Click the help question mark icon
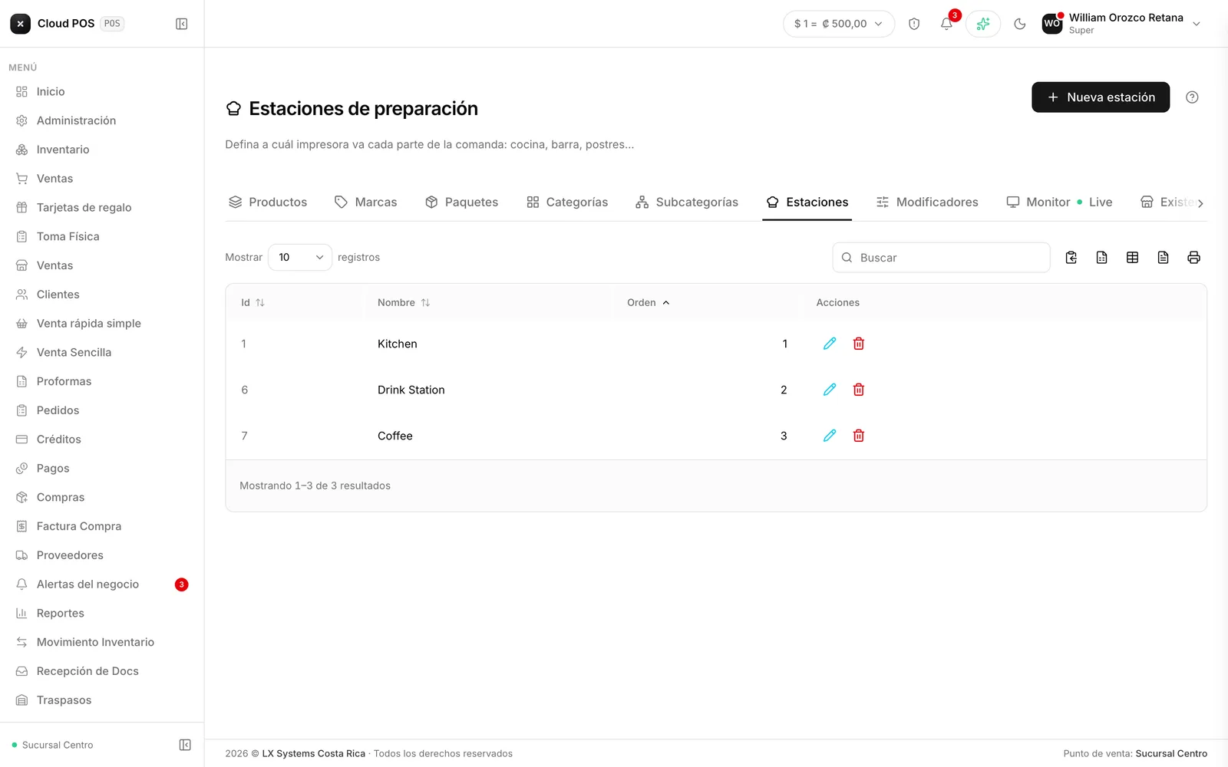Image resolution: width=1228 pixels, height=767 pixels. coord(1192,97)
